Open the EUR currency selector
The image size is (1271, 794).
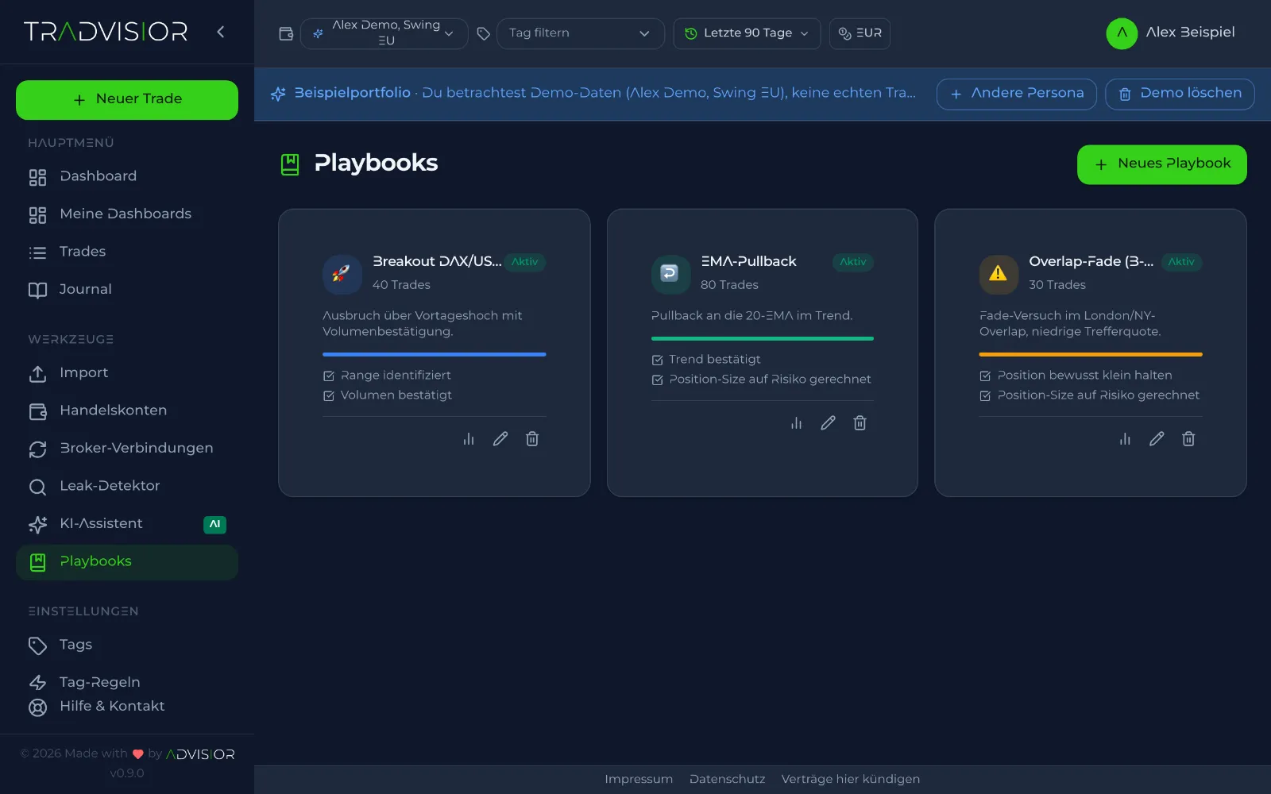[x=860, y=33]
